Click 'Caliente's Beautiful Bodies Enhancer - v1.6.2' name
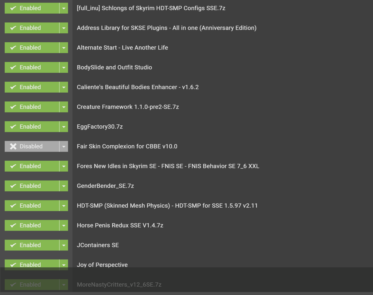Screen dimensions: 373x295 (x=138, y=87)
